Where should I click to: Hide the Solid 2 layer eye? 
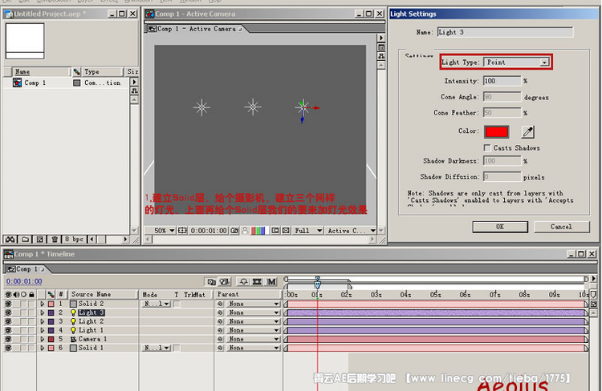[x=8, y=304]
